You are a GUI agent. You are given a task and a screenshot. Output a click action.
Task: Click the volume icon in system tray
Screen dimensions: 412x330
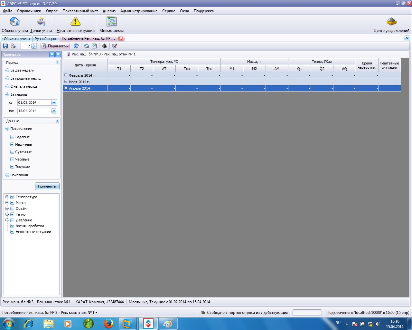[378, 324]
